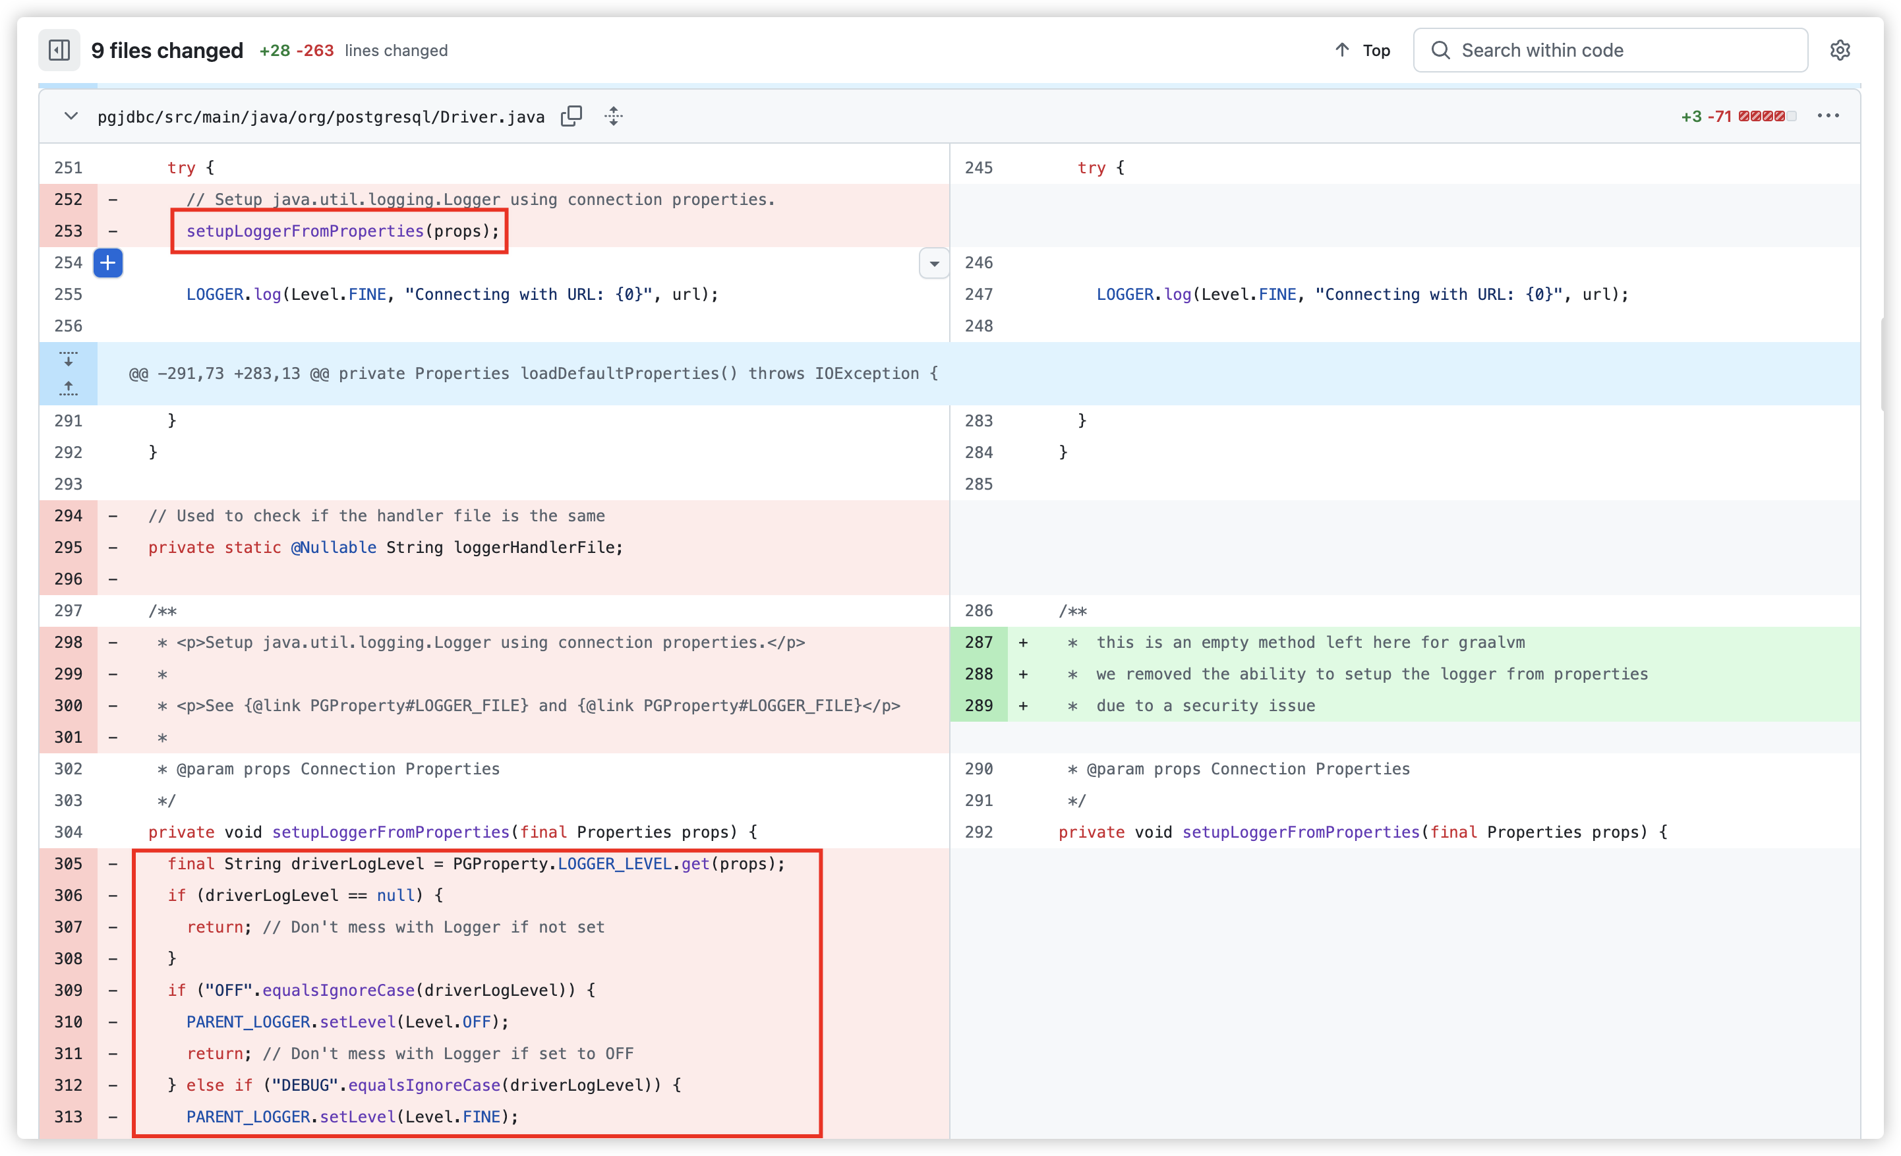Image resolution: width=1901 pixels, height=1156 pixels.
Task: Expand hidden lines downward in hunk header
Action: click(68, 359)
